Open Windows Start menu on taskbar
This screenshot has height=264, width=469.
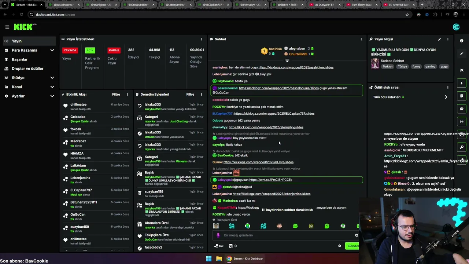[x=208, y=258]
